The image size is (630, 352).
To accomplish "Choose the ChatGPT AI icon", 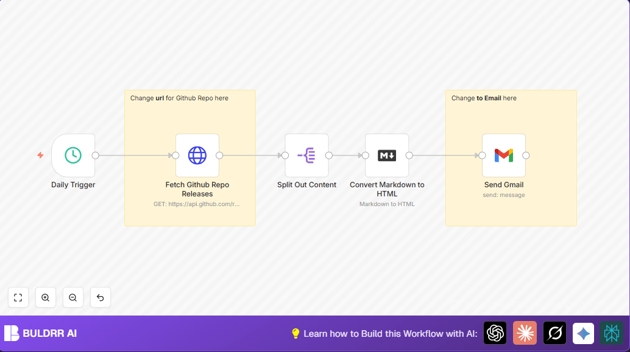I will 495,333.
